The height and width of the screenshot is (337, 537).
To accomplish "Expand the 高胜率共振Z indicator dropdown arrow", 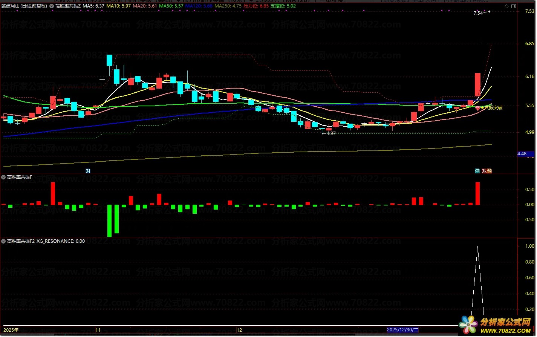I will 52,6.
